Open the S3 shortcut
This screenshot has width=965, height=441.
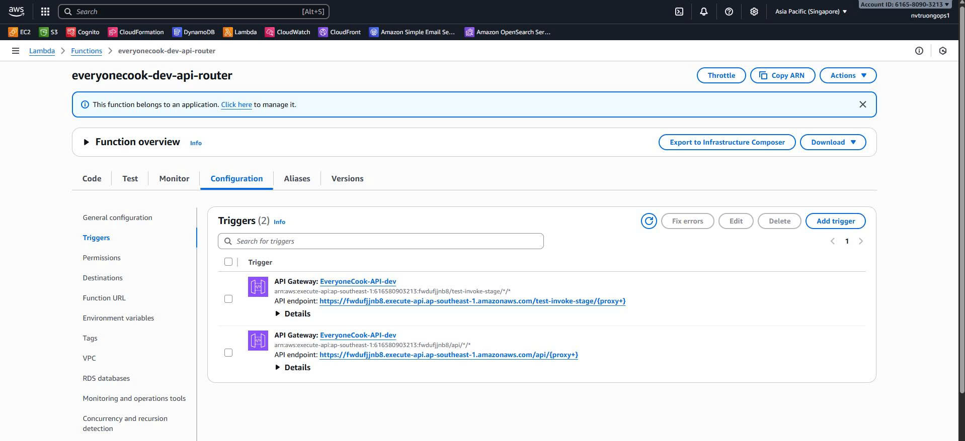point(49,32)
